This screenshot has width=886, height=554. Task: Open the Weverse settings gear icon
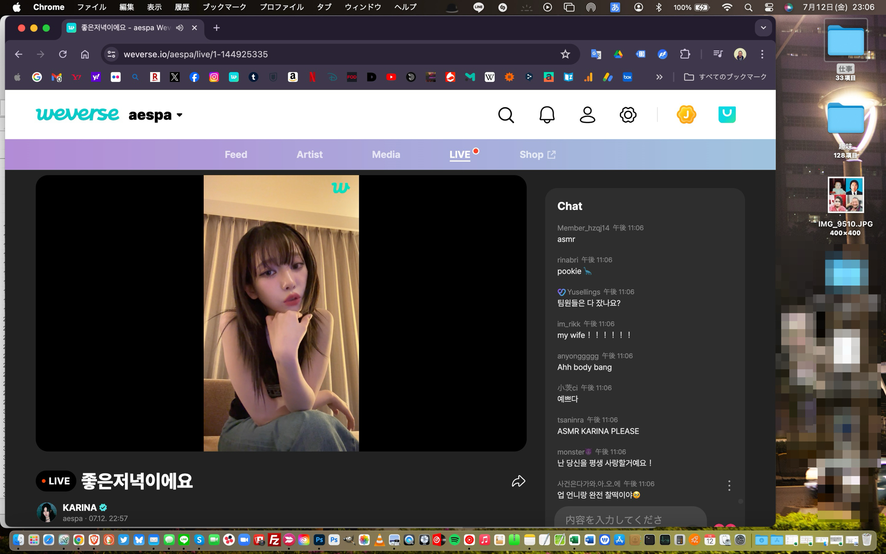[x=628, y=115]
